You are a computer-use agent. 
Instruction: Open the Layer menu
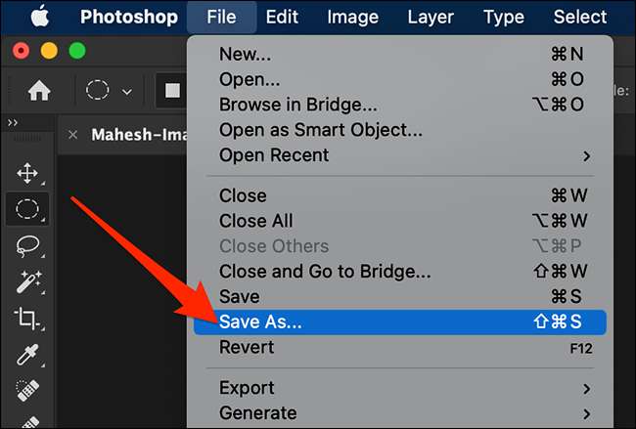tap(430, 17)
